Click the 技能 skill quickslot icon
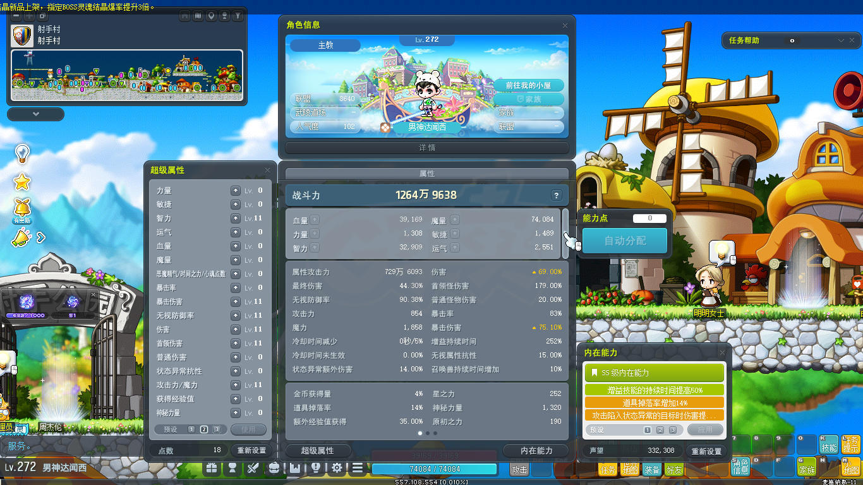This screenshot has width=863, height=485. tap(828, 445)
